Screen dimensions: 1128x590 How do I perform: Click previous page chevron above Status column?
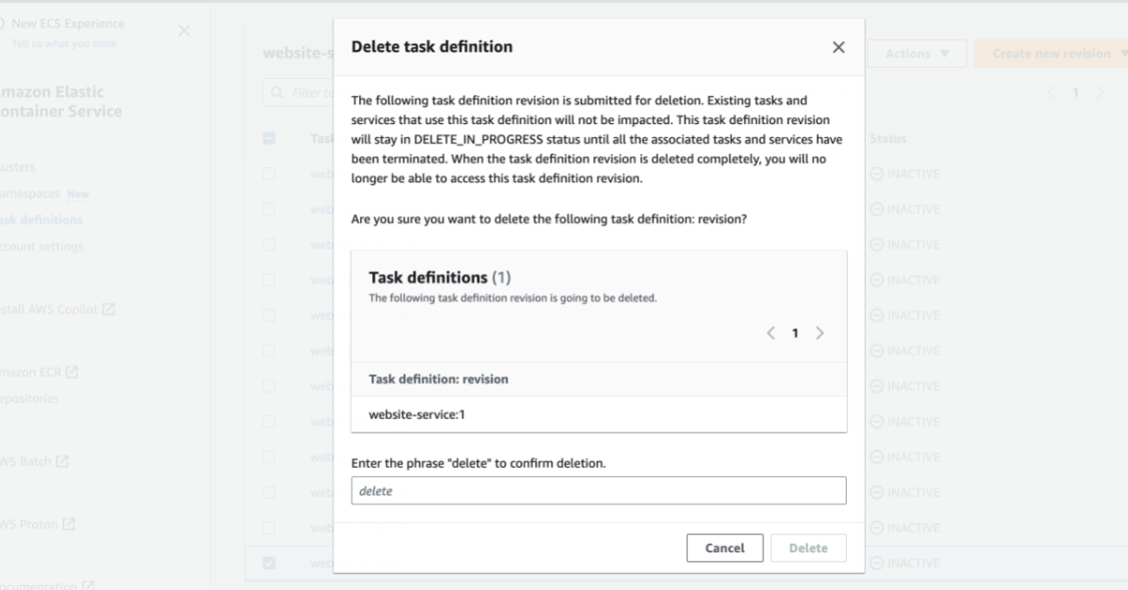click(x=1051, y=92)
